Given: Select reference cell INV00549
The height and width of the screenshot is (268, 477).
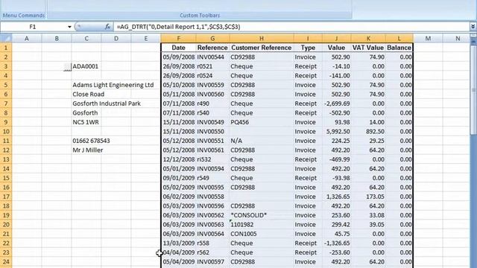Looking at the screenshot, I should pyautogui.click(x=212, y=122).
